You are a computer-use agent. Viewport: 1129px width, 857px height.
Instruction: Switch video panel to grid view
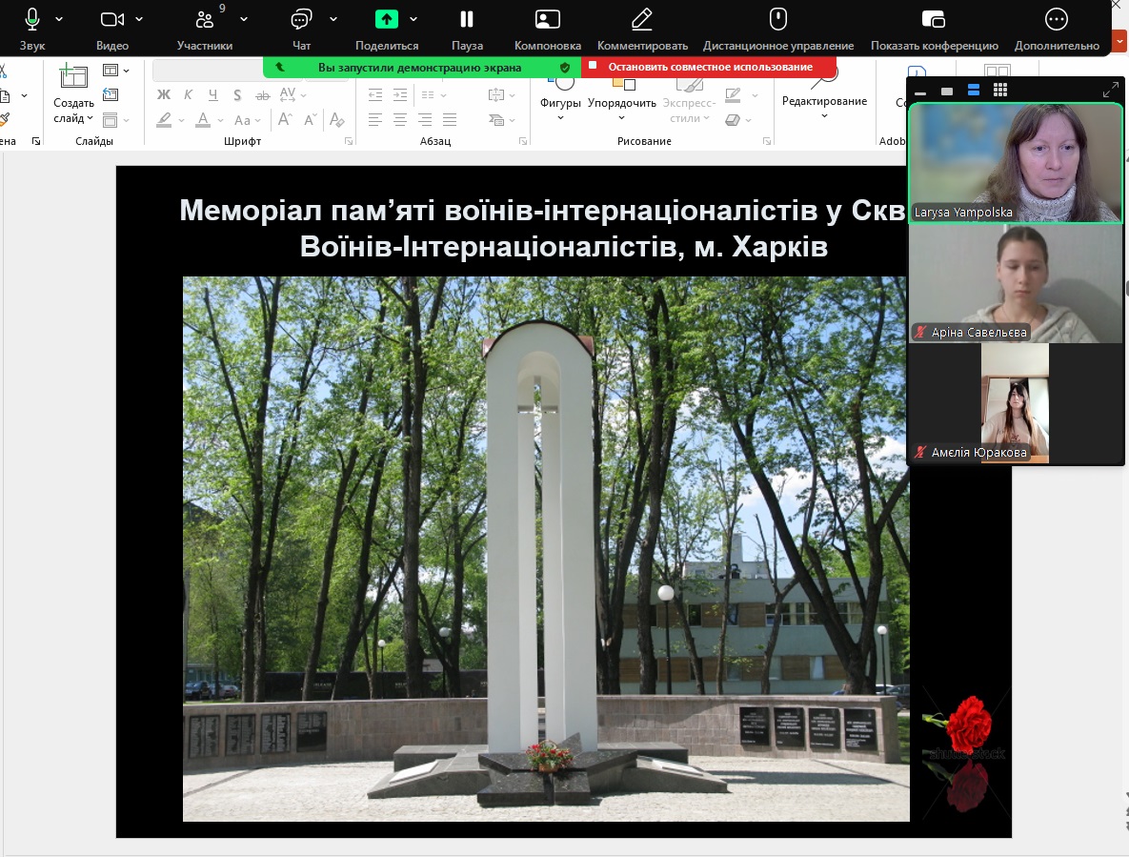coord(1000,90)
